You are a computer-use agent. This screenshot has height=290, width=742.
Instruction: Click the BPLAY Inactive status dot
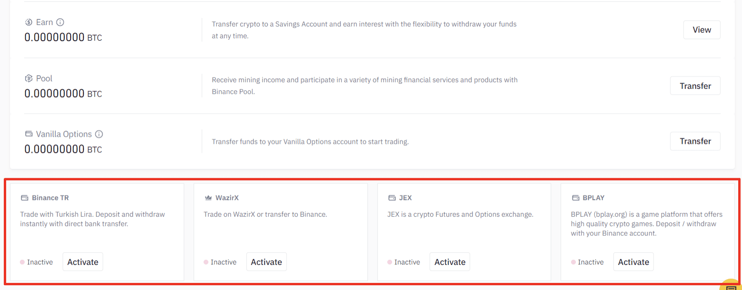point(573,262)
